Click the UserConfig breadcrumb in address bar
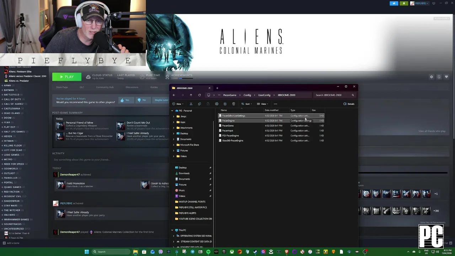The image size is (455, 256). tap(264, 95)
